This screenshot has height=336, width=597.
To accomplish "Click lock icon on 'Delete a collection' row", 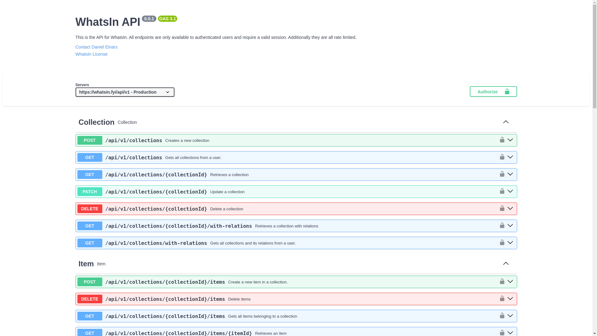I will (x=502, y=208).
